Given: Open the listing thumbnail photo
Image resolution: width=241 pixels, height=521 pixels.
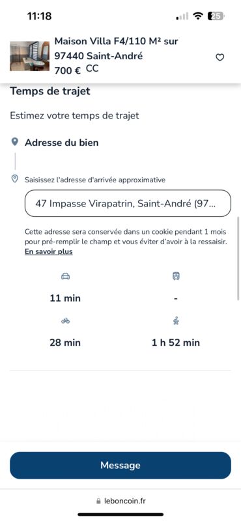Looking at the screenshot, I should click(x=29, y=56).
